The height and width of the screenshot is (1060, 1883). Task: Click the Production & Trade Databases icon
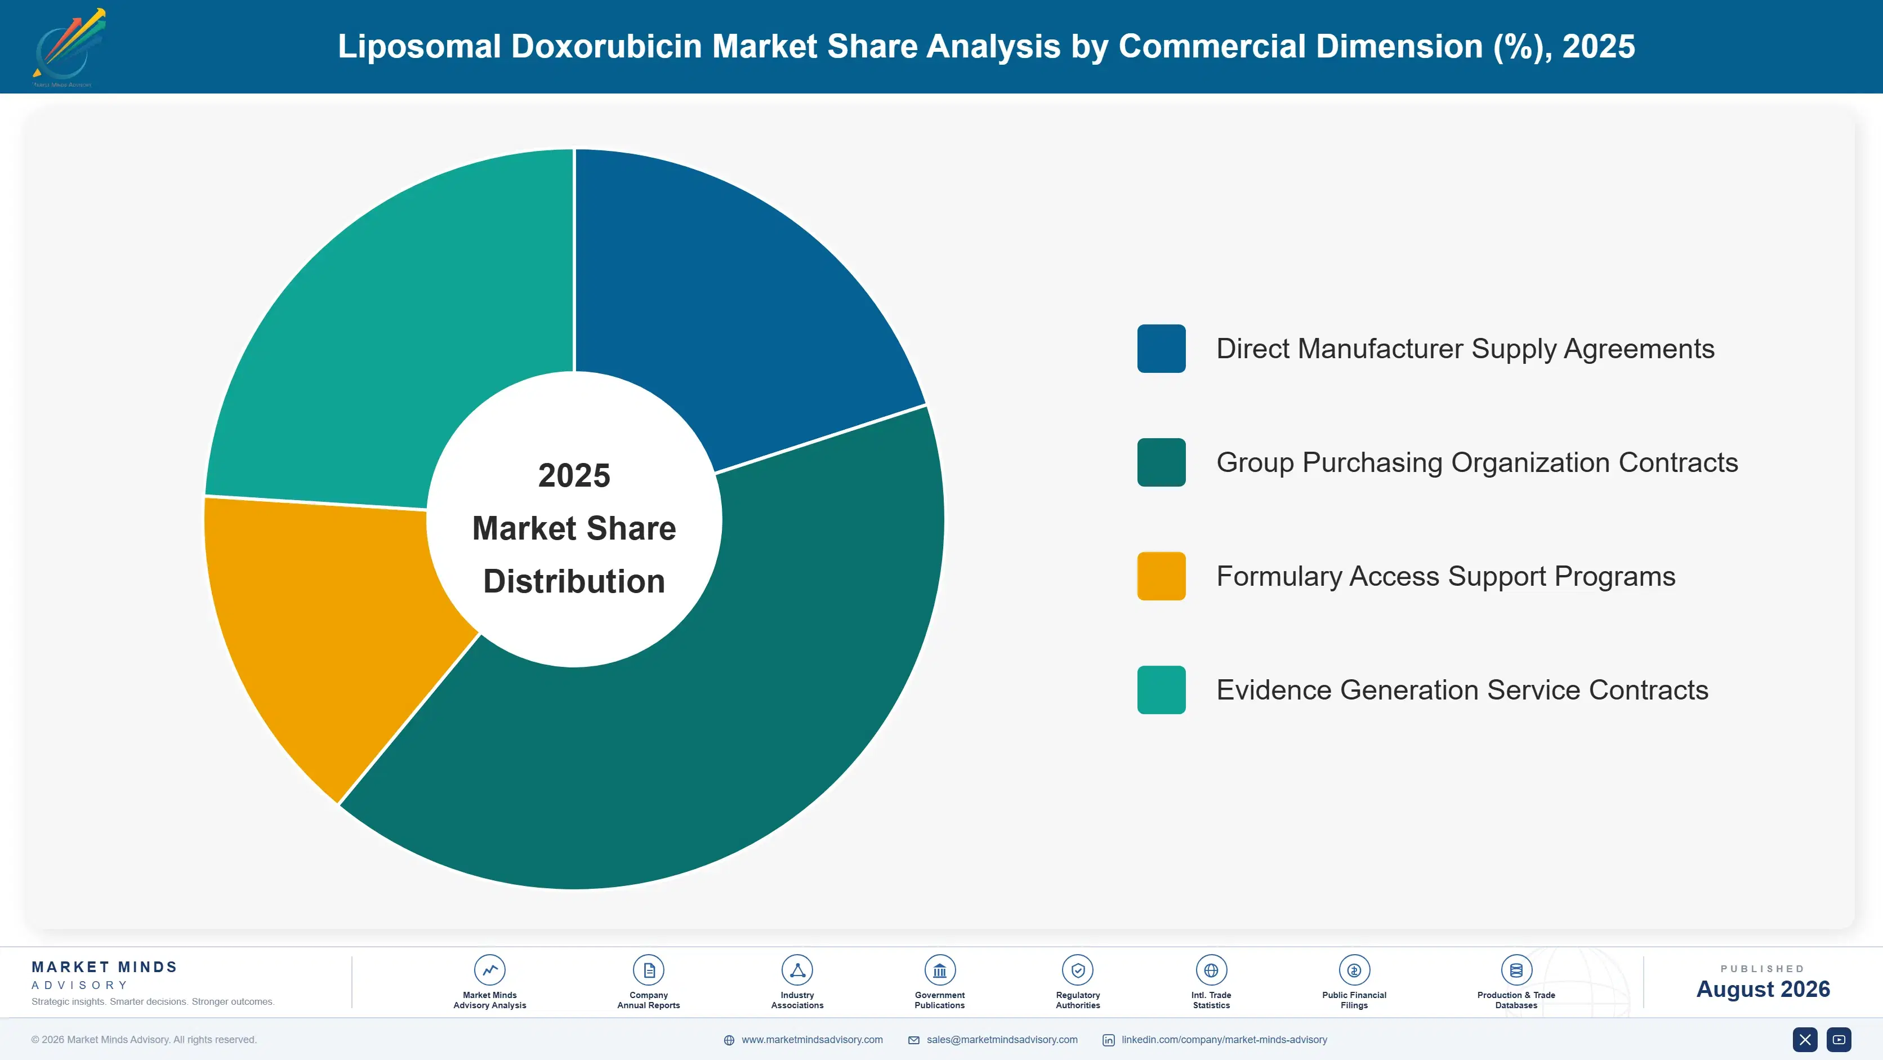(x=1516, y=970)
